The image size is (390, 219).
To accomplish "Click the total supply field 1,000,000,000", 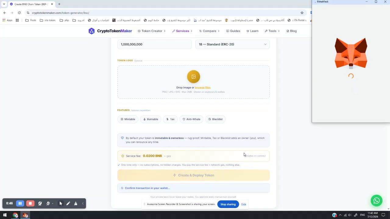I will tap(154, 44).
